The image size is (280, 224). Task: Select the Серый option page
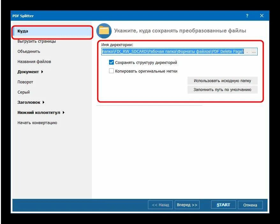(x=24, y=92)
